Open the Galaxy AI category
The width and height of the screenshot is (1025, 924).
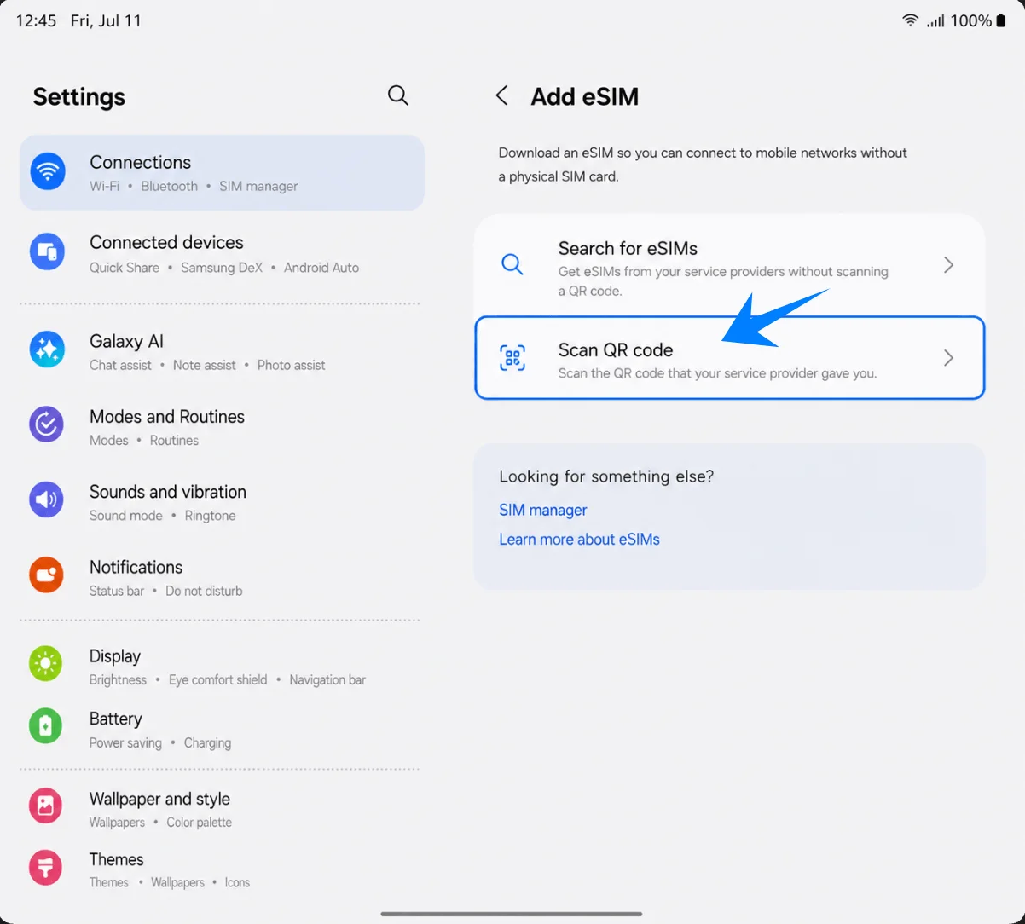tap(222, 352)
